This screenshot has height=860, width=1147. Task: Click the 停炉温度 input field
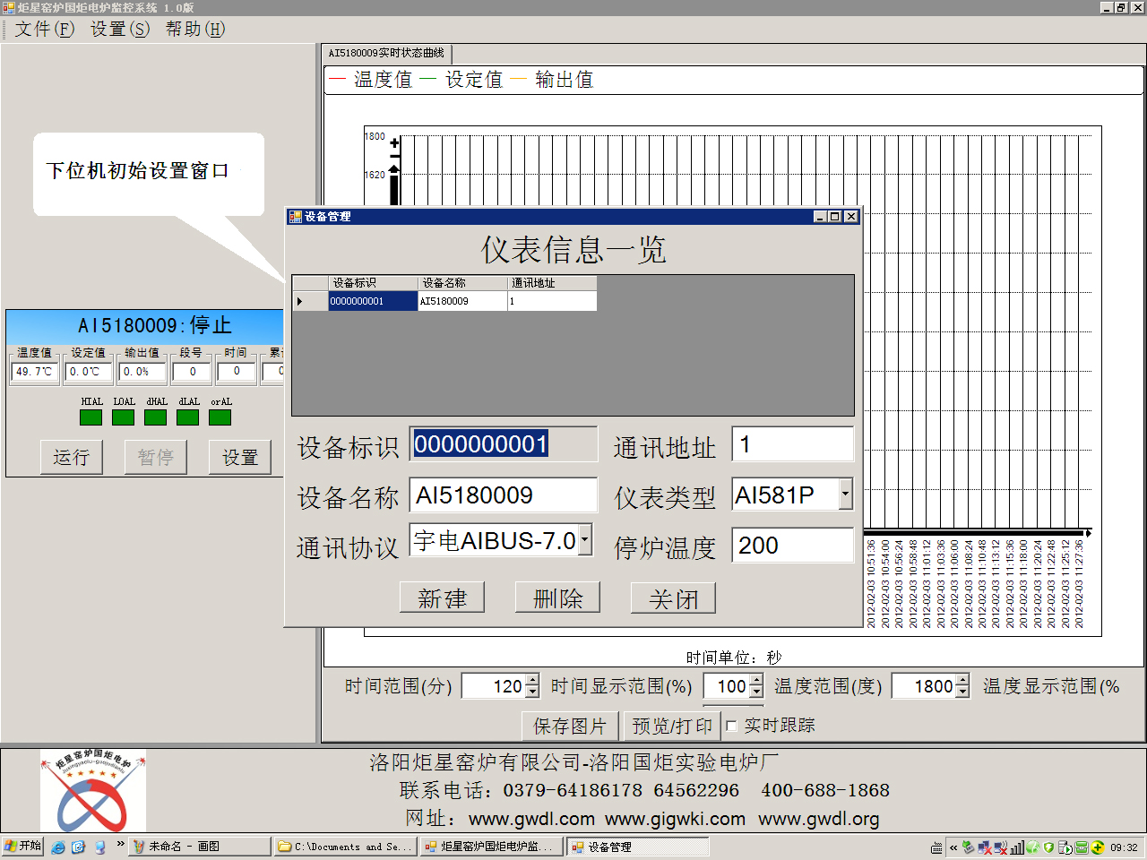click(x=792, y=546)
